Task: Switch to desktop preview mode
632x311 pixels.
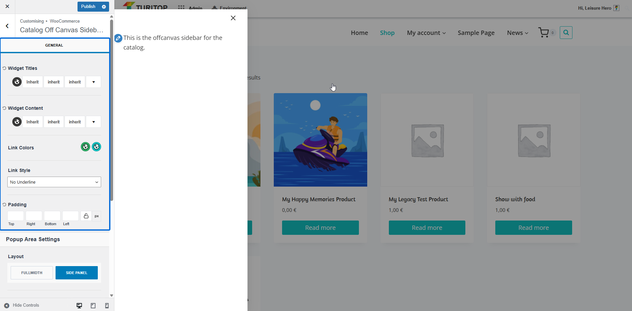Action: point(79,305)
